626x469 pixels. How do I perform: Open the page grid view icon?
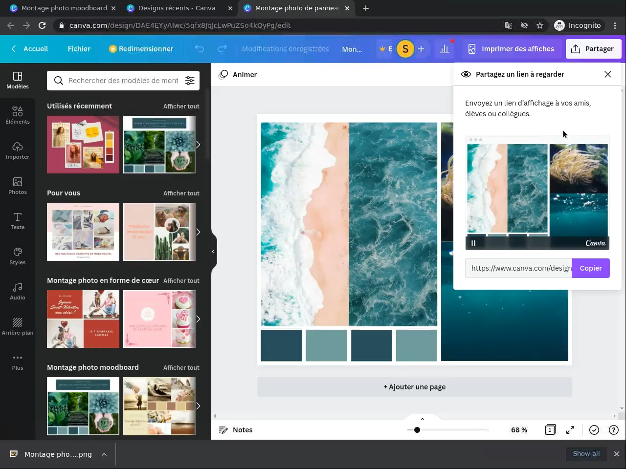(550, 430)
